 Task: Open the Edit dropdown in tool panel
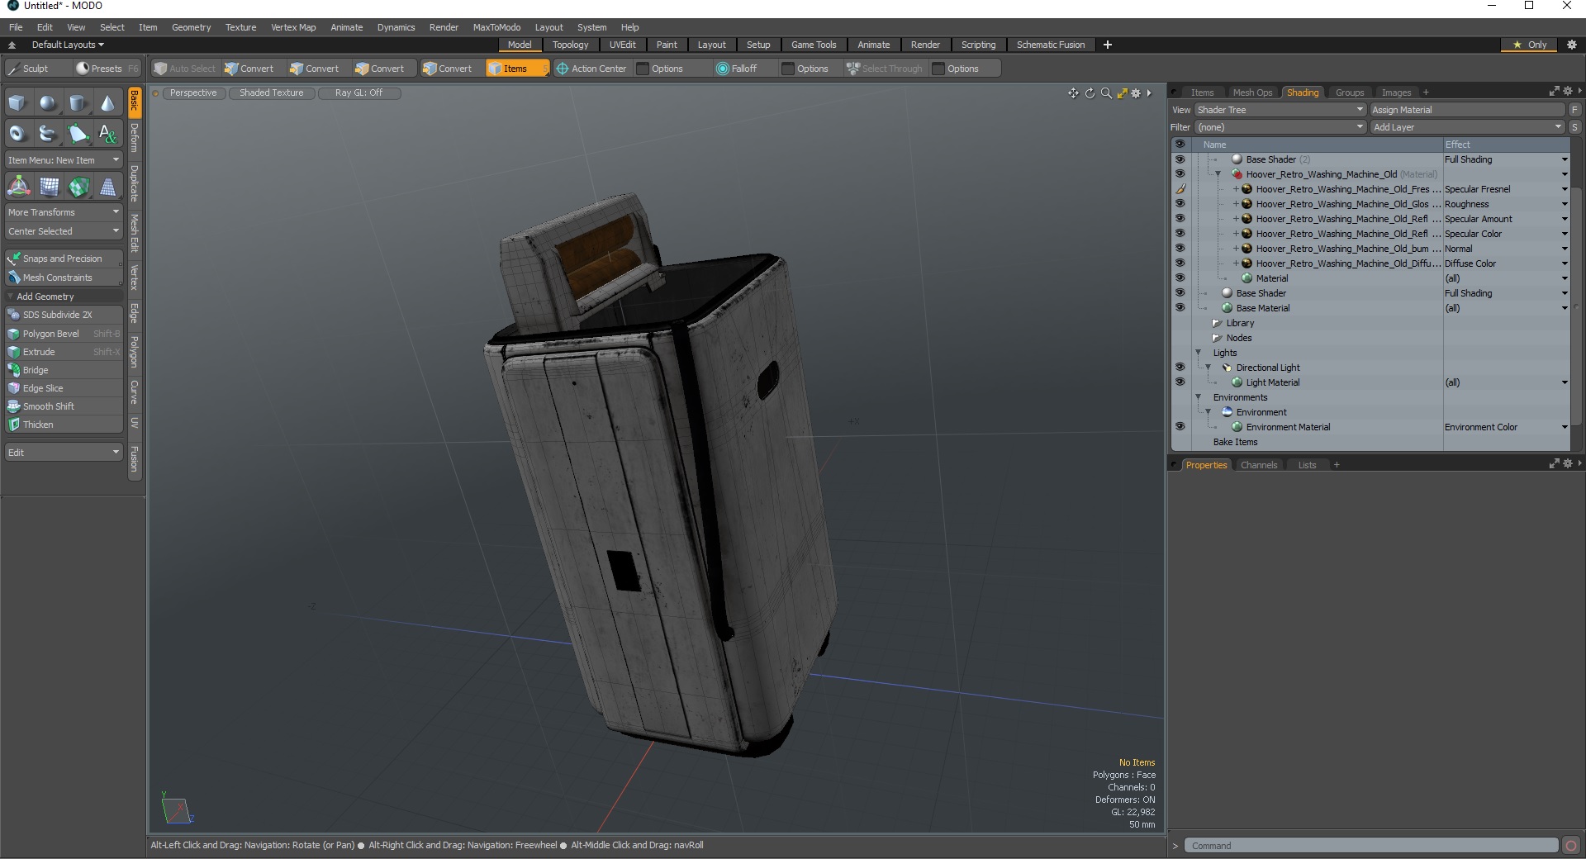(x=64, y=453)
